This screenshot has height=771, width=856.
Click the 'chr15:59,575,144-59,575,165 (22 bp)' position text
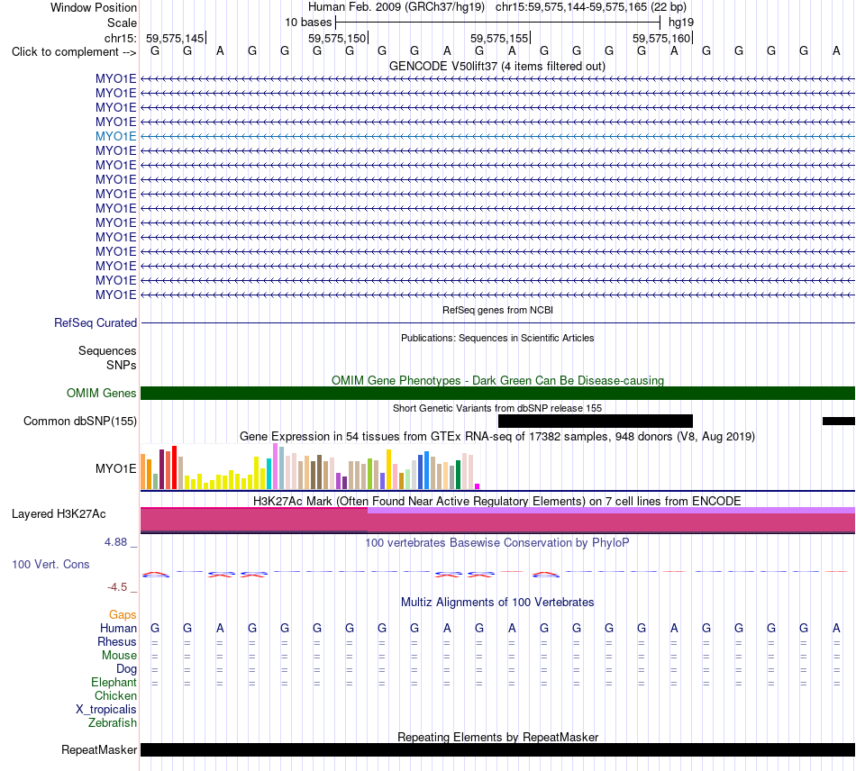pos(591,7)
